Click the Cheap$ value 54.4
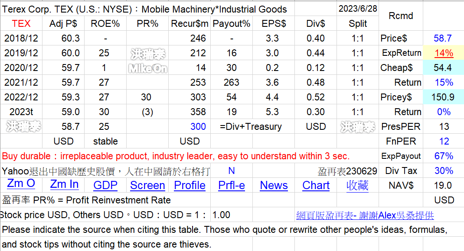Viewport: 464px width, 251px height. tap(444, 68)
